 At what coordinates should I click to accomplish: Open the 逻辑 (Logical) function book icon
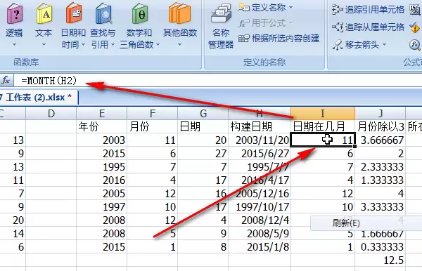pos(15,13)
